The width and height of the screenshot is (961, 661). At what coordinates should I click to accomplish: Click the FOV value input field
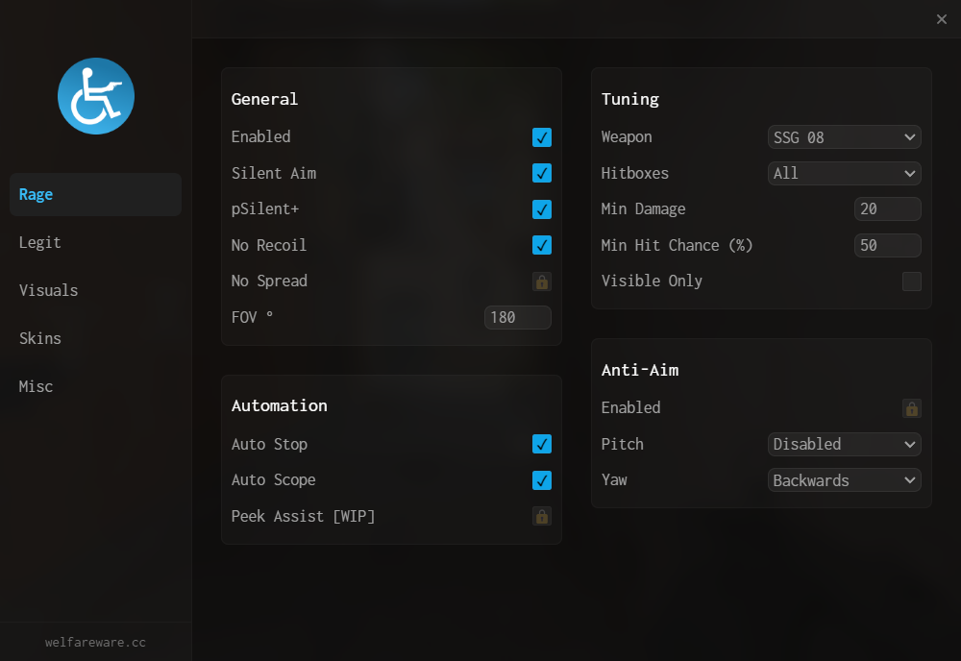tap(518, 318)
